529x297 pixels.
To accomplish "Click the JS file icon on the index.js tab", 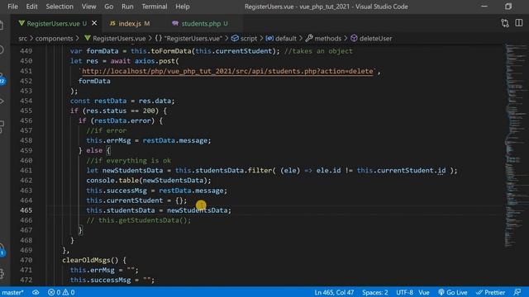I will click(112, 23).
